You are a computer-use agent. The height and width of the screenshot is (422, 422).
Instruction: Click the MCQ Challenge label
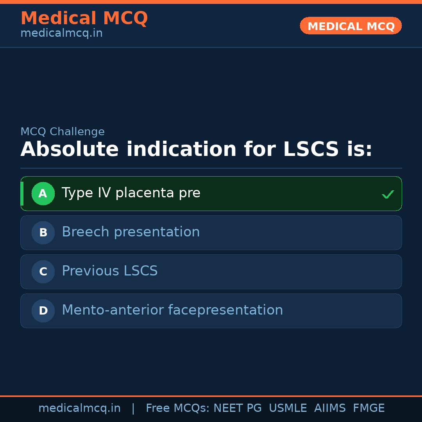click(63, 132)
